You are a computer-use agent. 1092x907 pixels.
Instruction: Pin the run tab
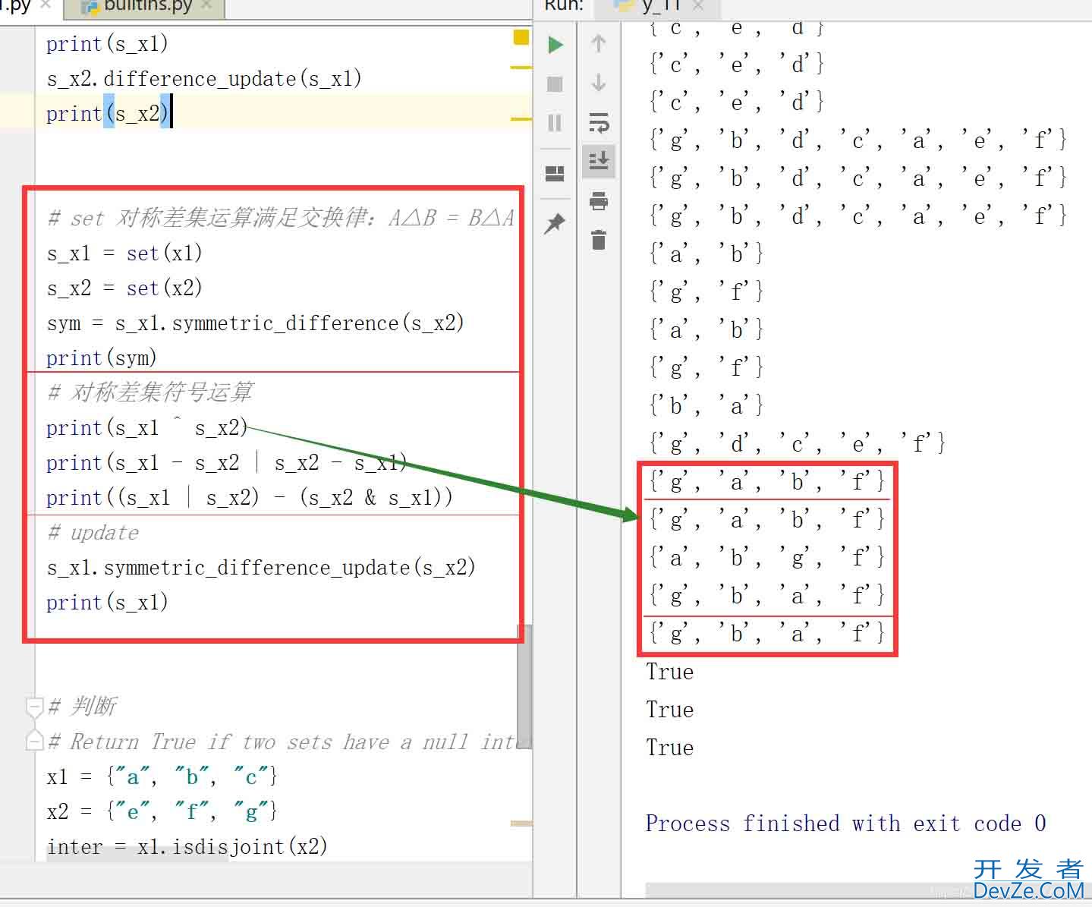coord(555,223)
